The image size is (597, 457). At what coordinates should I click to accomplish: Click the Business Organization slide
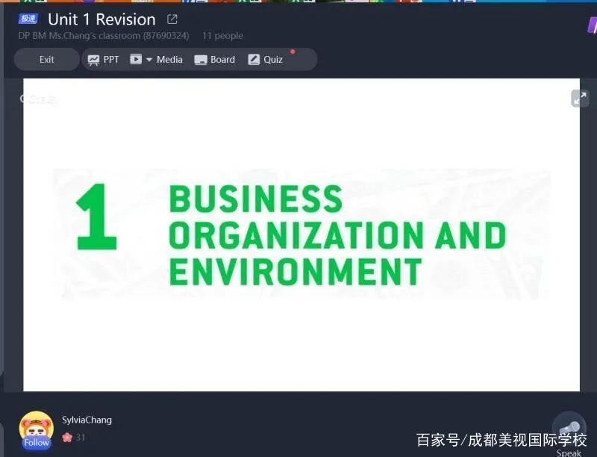click(x=301, y=234)
